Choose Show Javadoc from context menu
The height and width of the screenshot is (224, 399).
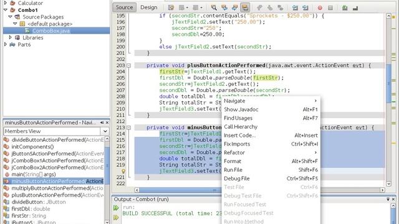tap(271, 110)
